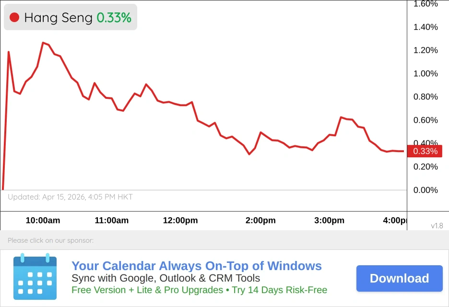
Task: Click the 1.20% y-axis label
Action: click(x=425, y=50)
